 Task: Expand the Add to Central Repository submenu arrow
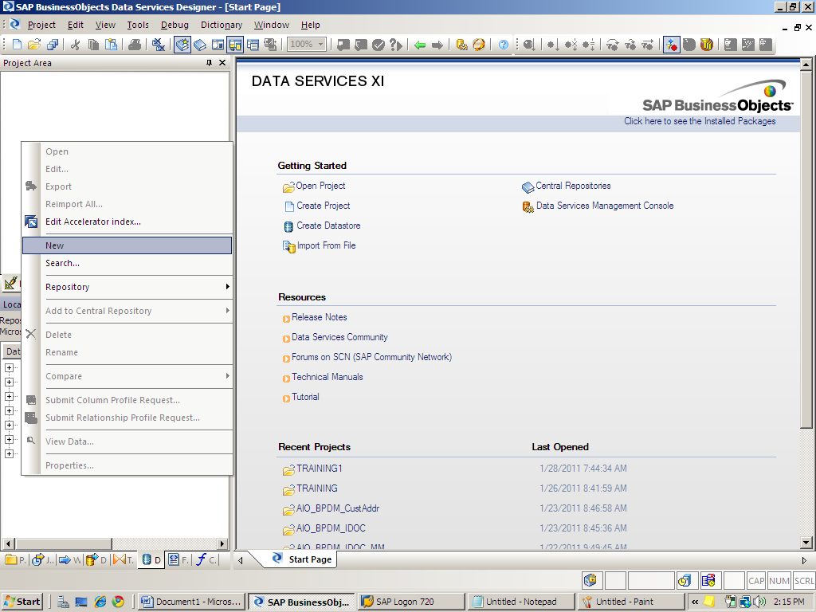point(227,311)
